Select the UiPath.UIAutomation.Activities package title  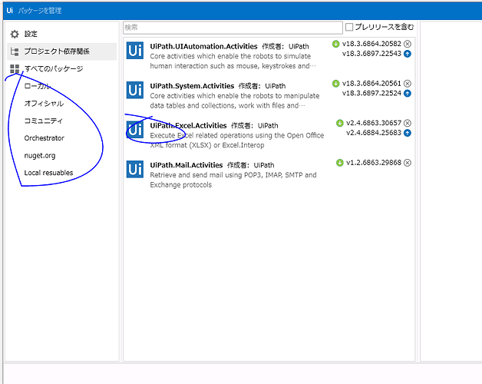[203, 46]
